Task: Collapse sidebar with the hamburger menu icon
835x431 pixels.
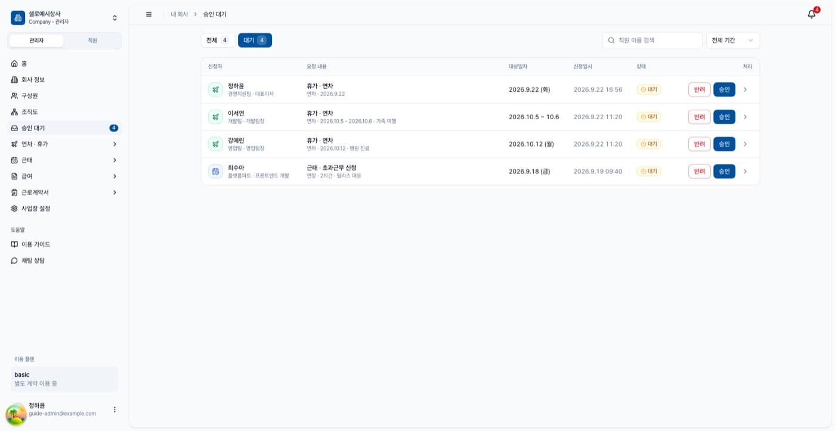Action: (x=149, y=14)
